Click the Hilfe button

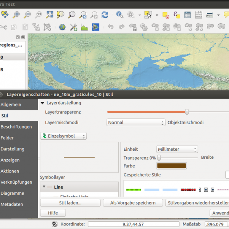pos(53,213)
